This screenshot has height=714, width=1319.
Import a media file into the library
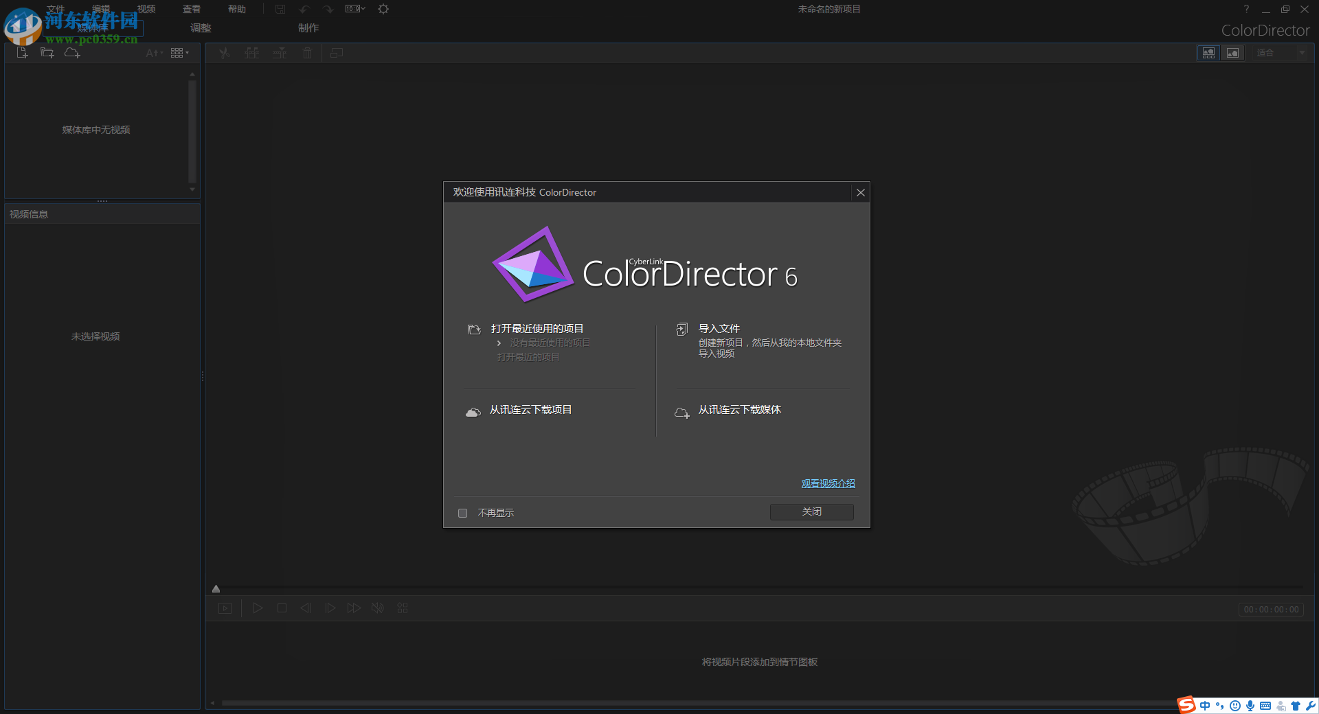point(22,52)
